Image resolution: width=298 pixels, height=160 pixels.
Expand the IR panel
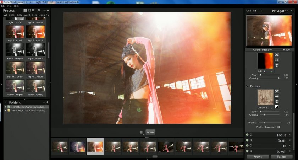point(289,146)
